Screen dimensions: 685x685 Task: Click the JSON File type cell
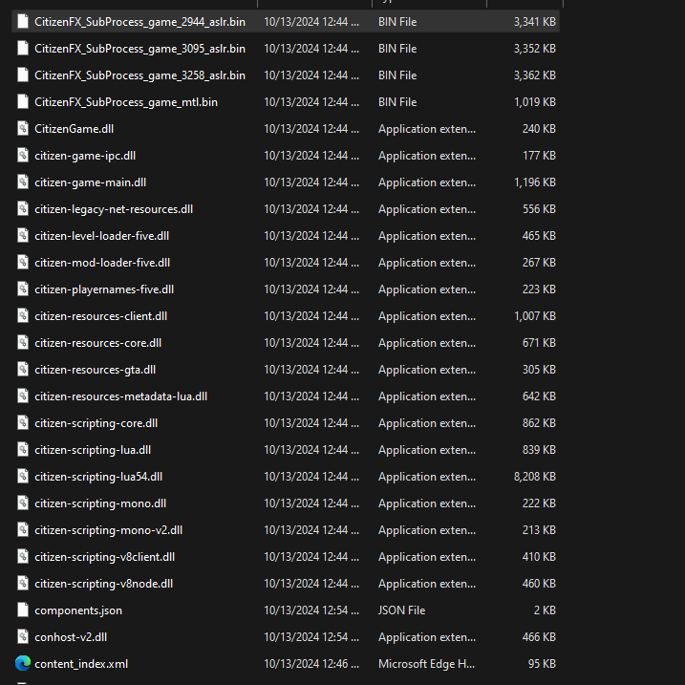coord(401,610)
